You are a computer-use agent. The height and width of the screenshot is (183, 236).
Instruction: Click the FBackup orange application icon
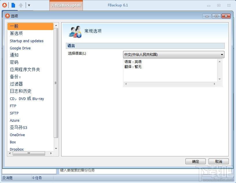coord(5,5)
